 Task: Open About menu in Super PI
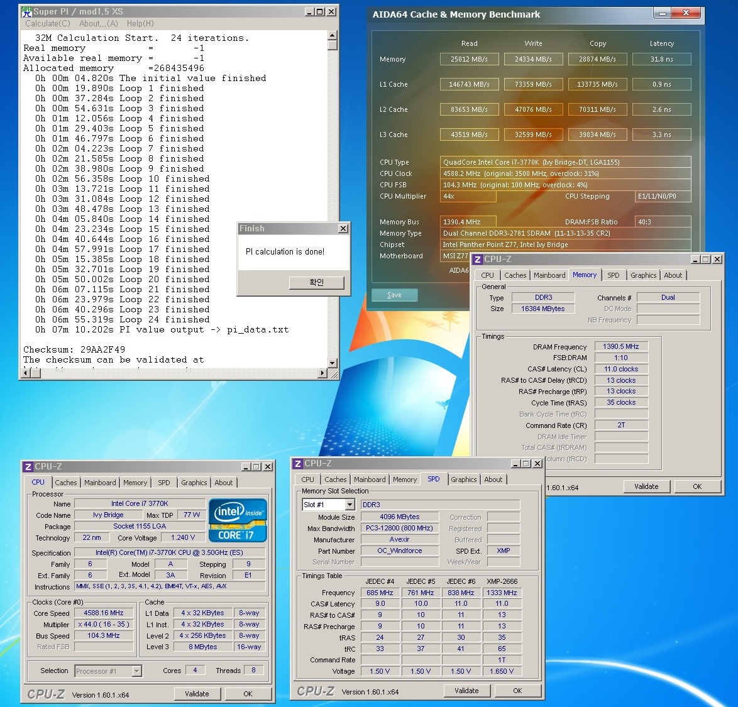98,23
